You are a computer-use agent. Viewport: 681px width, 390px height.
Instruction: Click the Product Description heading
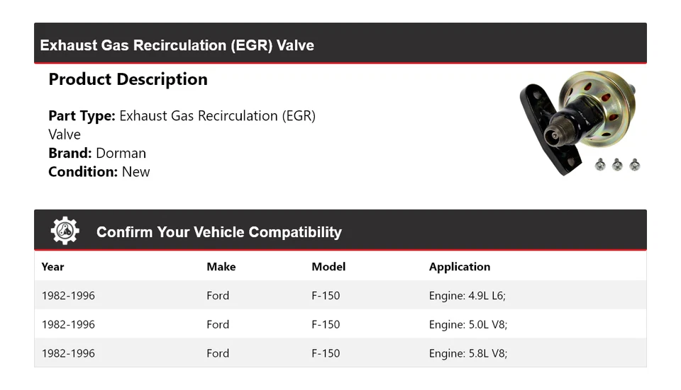tap(128, 79)
